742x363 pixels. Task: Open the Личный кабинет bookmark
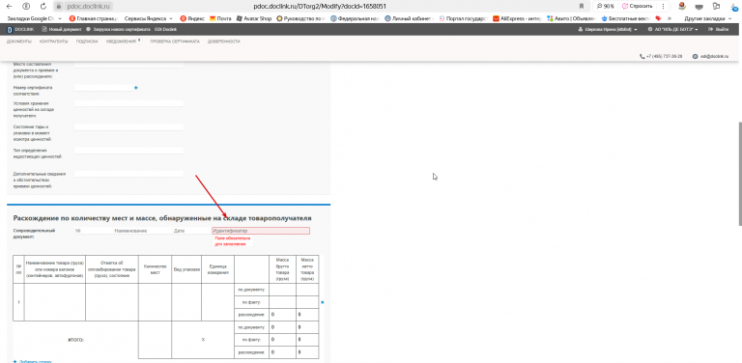click(x=409, y=18)
